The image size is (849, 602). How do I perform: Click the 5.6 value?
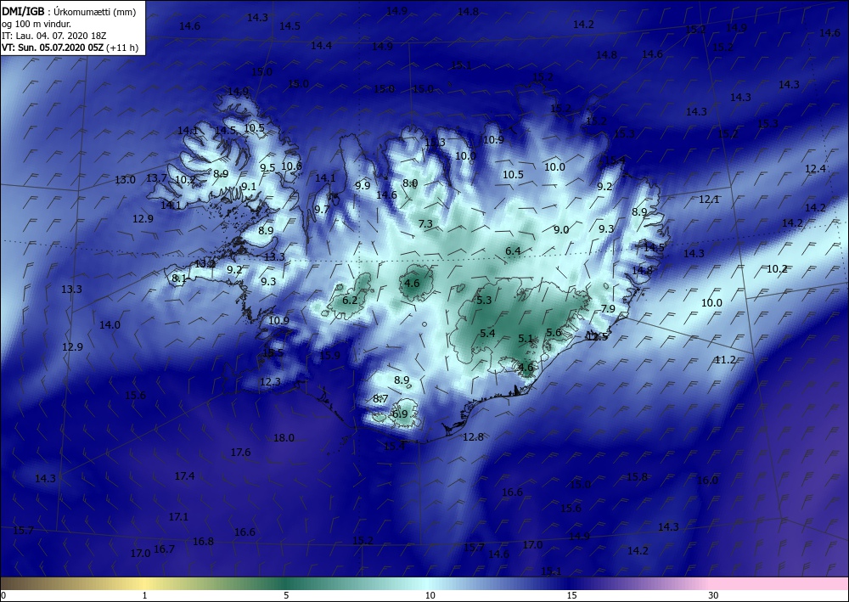tap(554, 333)
